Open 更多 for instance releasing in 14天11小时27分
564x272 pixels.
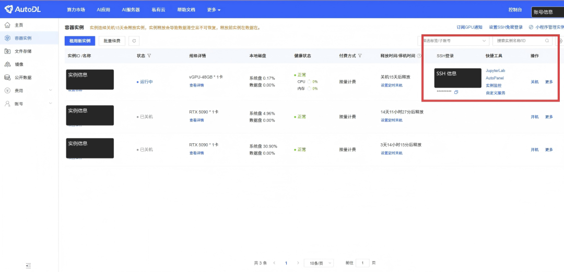(x=549, y=117)
